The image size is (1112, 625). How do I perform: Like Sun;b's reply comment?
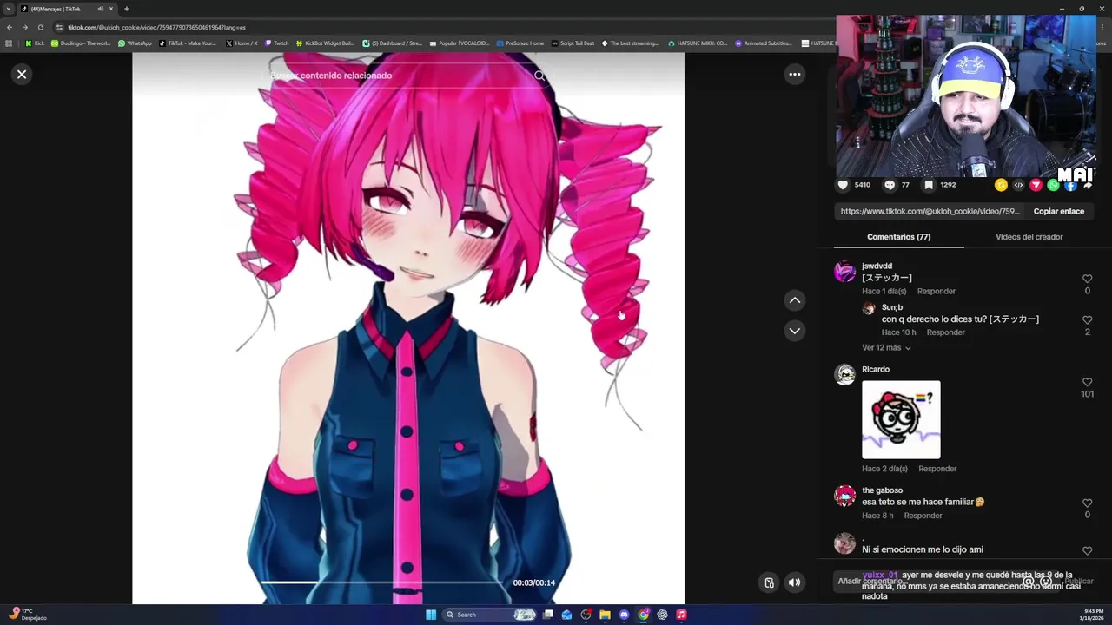[x=1087, y=319]
